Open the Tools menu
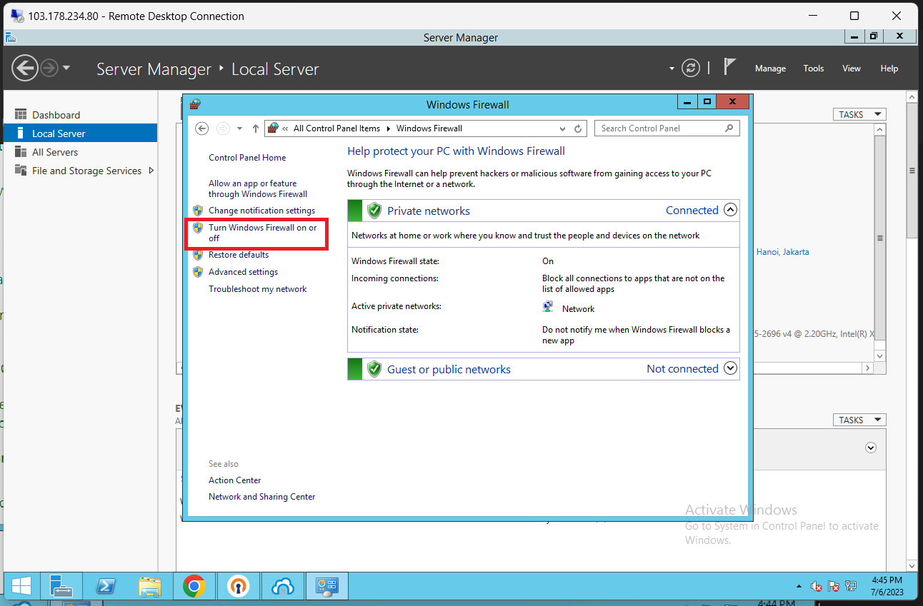The width and height of the screenshot is (923, 606). pos(814,69)
